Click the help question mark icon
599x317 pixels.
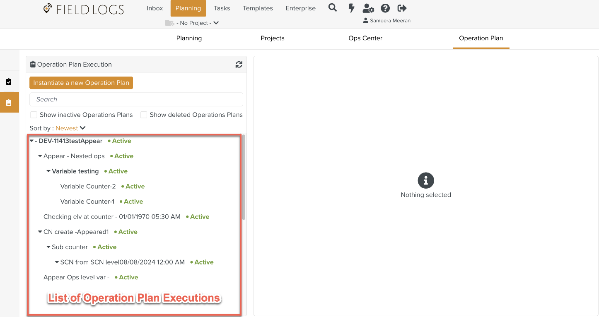[x=385, y=8]
